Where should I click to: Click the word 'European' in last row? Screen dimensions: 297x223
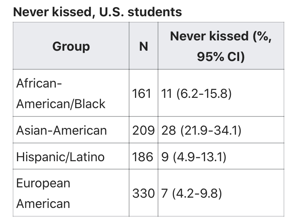click(x=43, y=184)
